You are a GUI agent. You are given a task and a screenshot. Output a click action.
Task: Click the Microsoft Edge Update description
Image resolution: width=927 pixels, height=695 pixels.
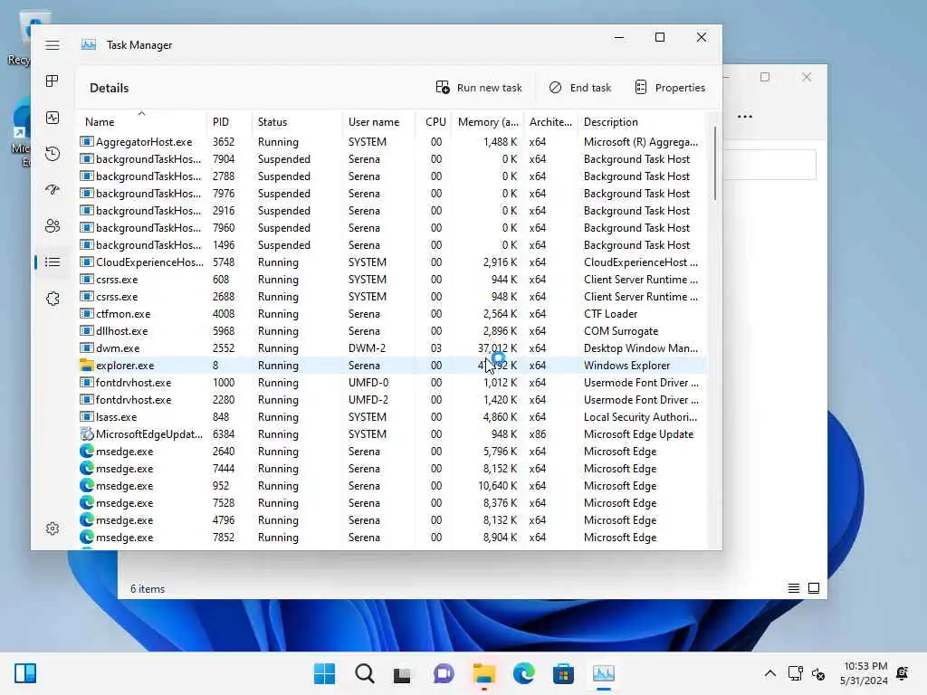[638, 434]
